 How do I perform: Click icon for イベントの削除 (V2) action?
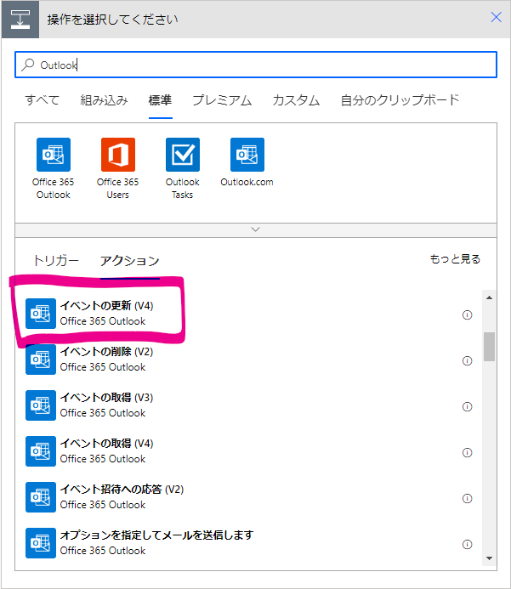tap(41, 360)
